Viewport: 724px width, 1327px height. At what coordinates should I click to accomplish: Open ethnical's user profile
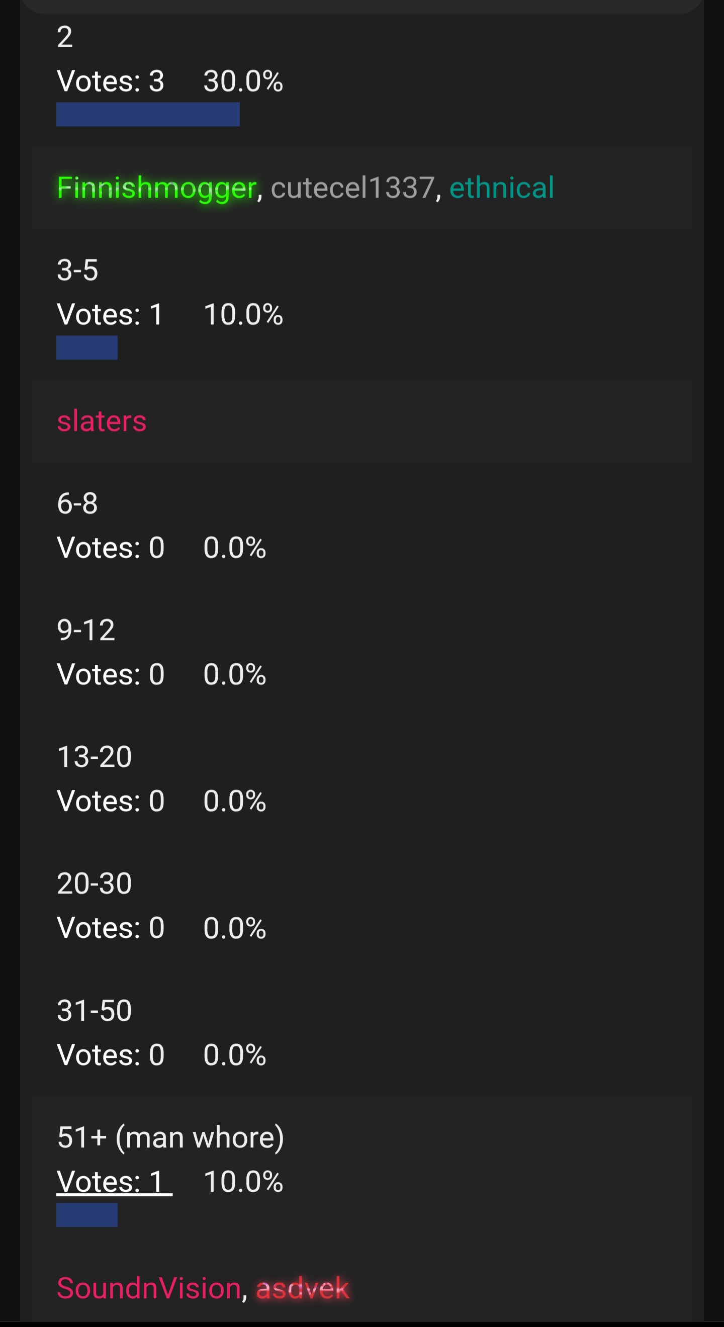click(x=502, y=188)
